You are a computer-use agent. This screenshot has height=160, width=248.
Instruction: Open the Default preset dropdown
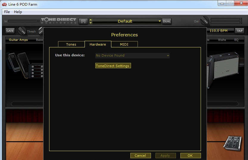point(127,21)
